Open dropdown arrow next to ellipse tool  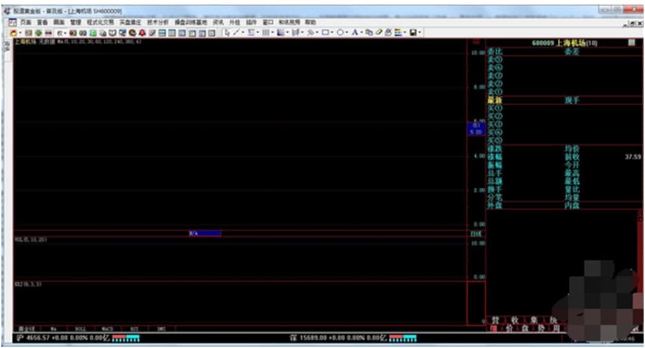point(347,32)
